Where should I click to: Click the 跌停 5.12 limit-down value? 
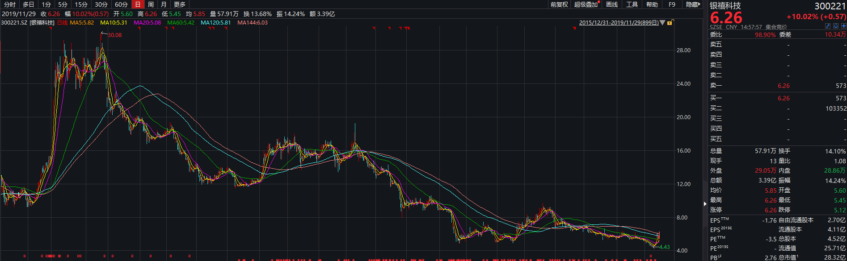point(840,210)
